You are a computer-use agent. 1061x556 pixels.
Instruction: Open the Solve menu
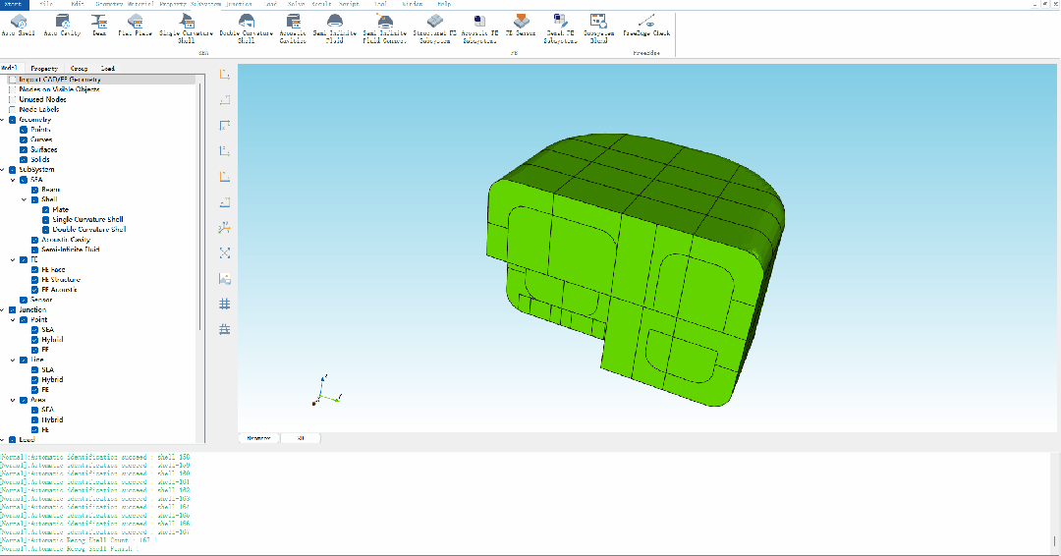(297, 4)
